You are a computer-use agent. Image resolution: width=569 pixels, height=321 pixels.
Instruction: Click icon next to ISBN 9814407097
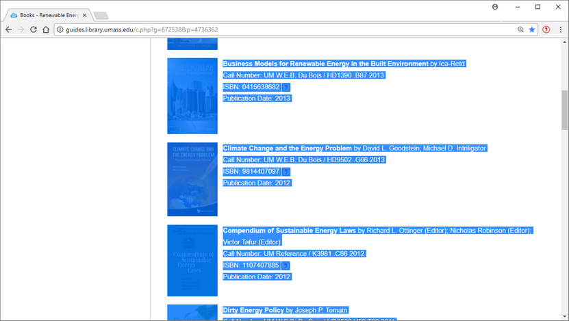[x=286, y=172]
